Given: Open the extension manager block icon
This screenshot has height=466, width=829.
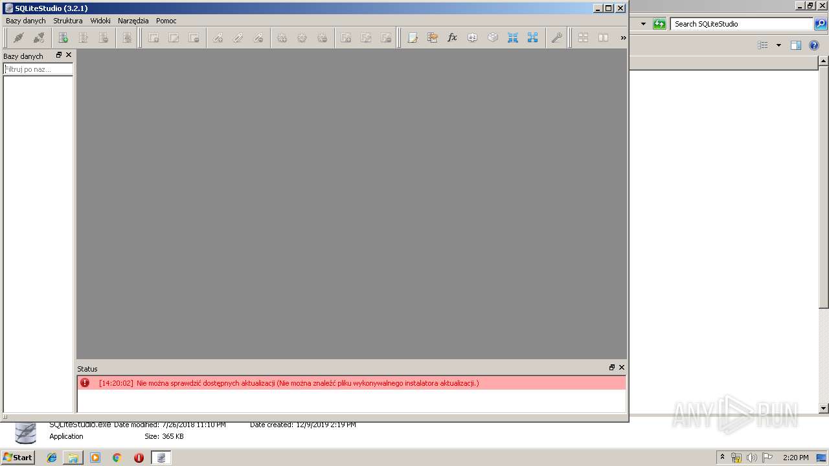Looking at the screenshot, I should coord(493,38).
